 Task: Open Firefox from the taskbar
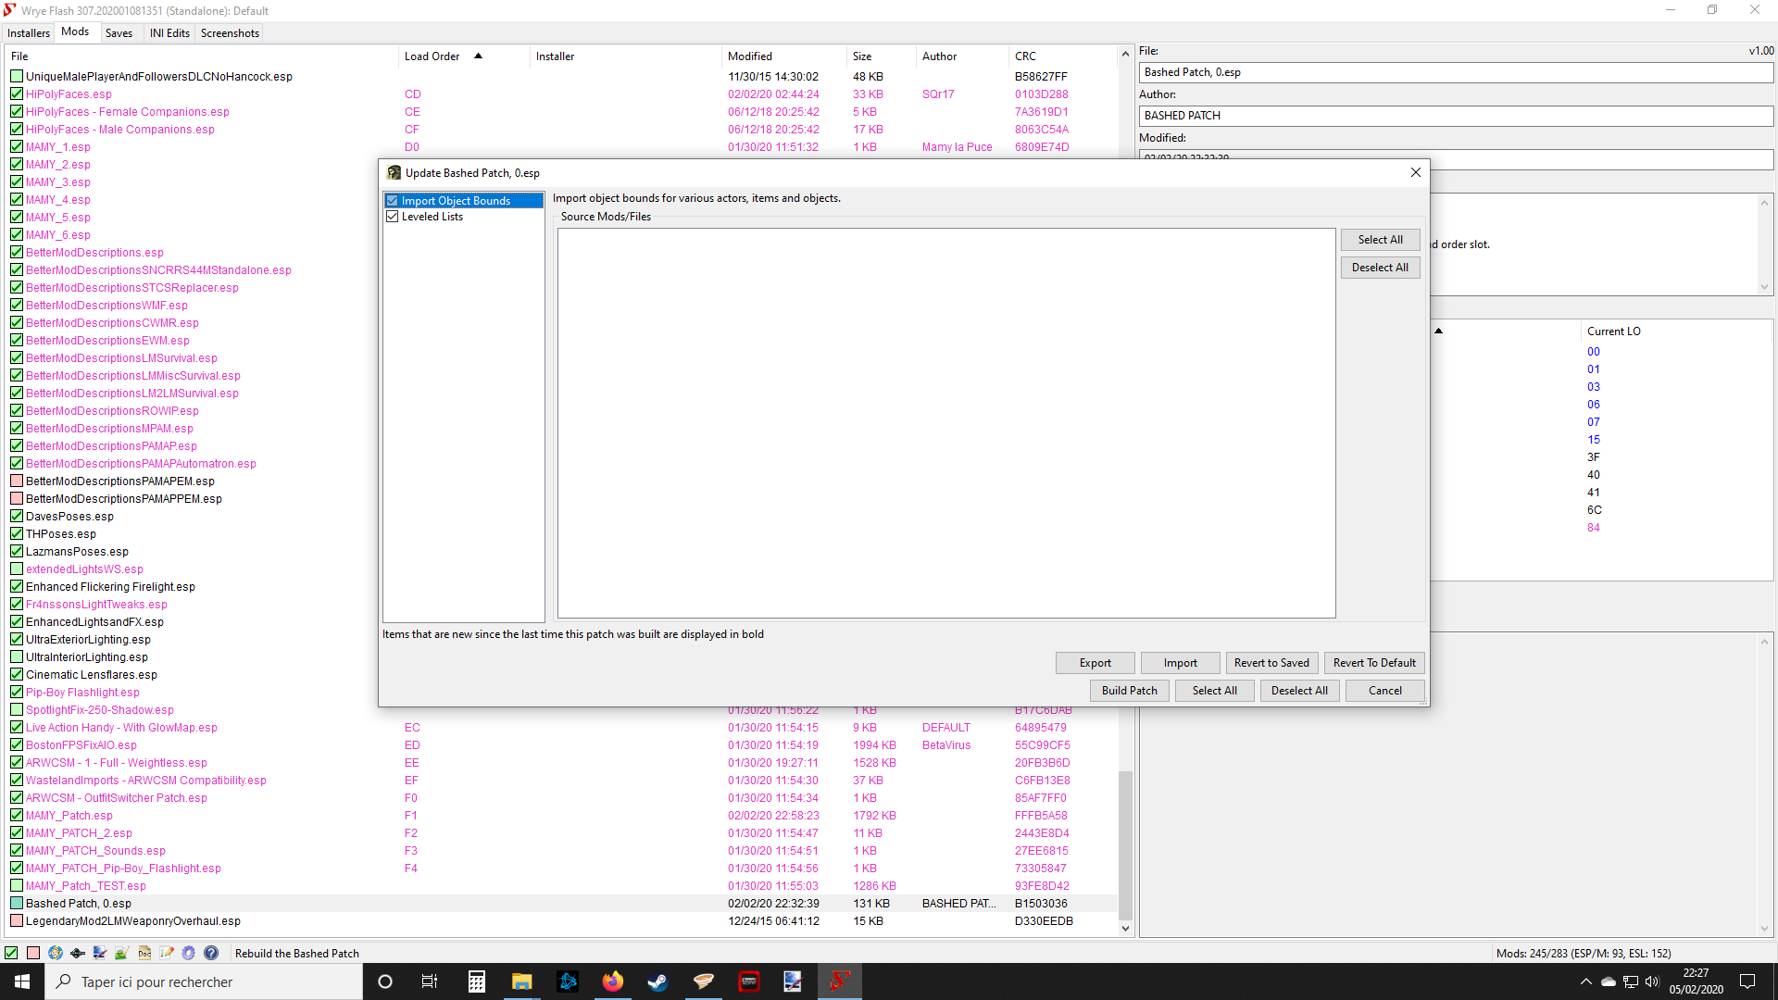click(612, 981)
